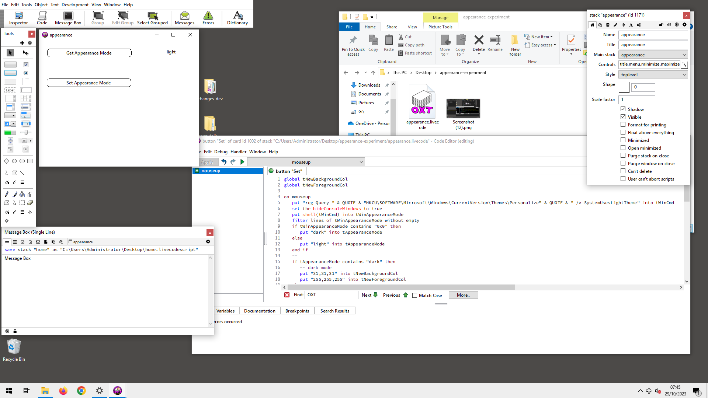Open the Development menu in LiveCode
708x398 pixels.
[x=75, y=5]
